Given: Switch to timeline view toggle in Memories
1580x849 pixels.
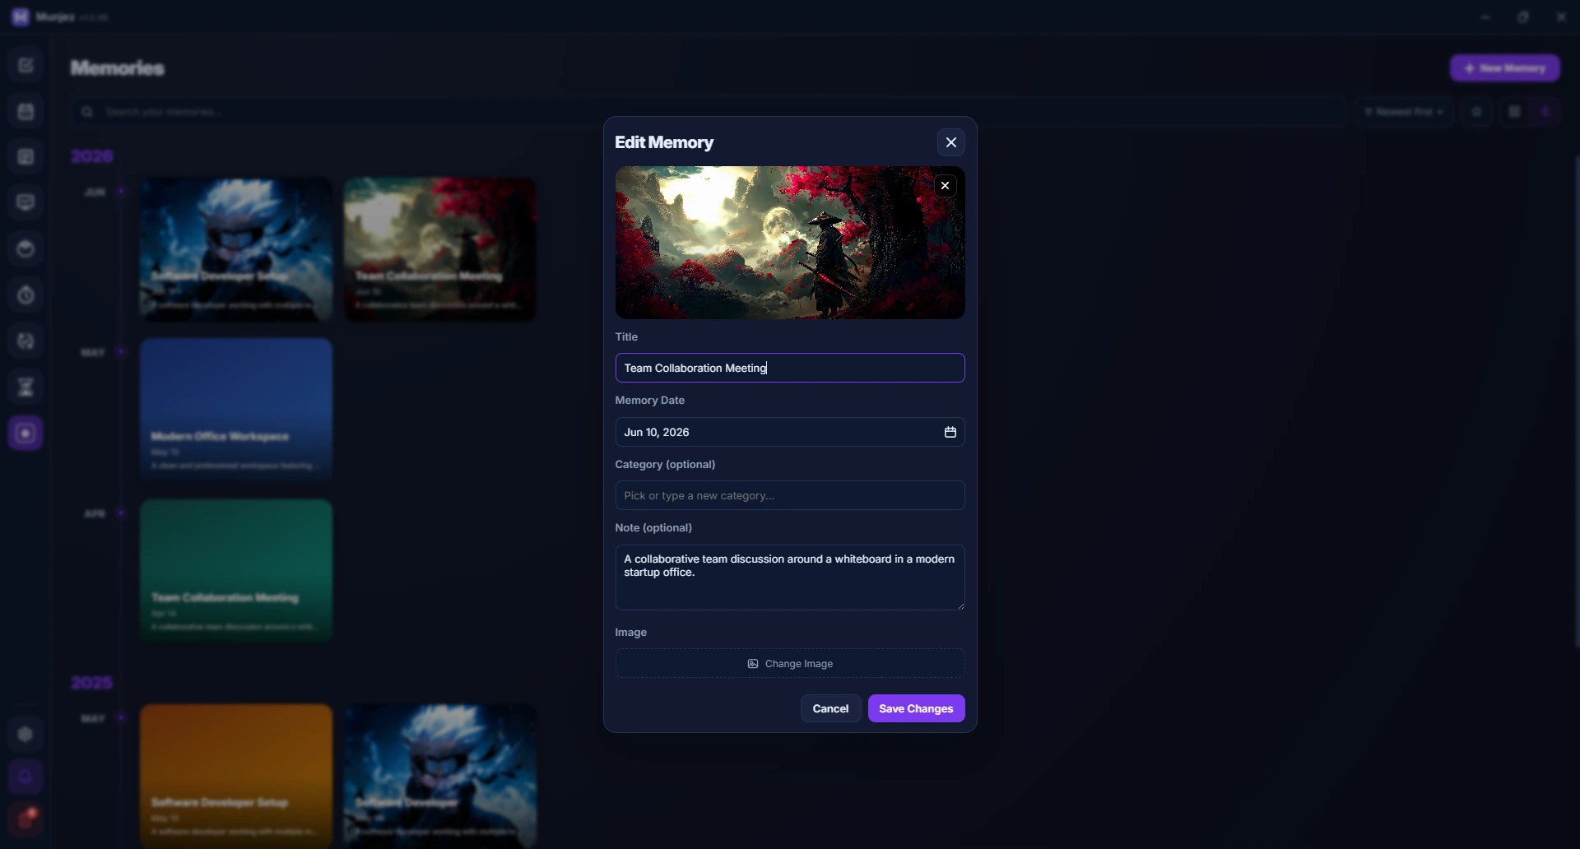Looking at the screenshot, I should (1545, 112).
